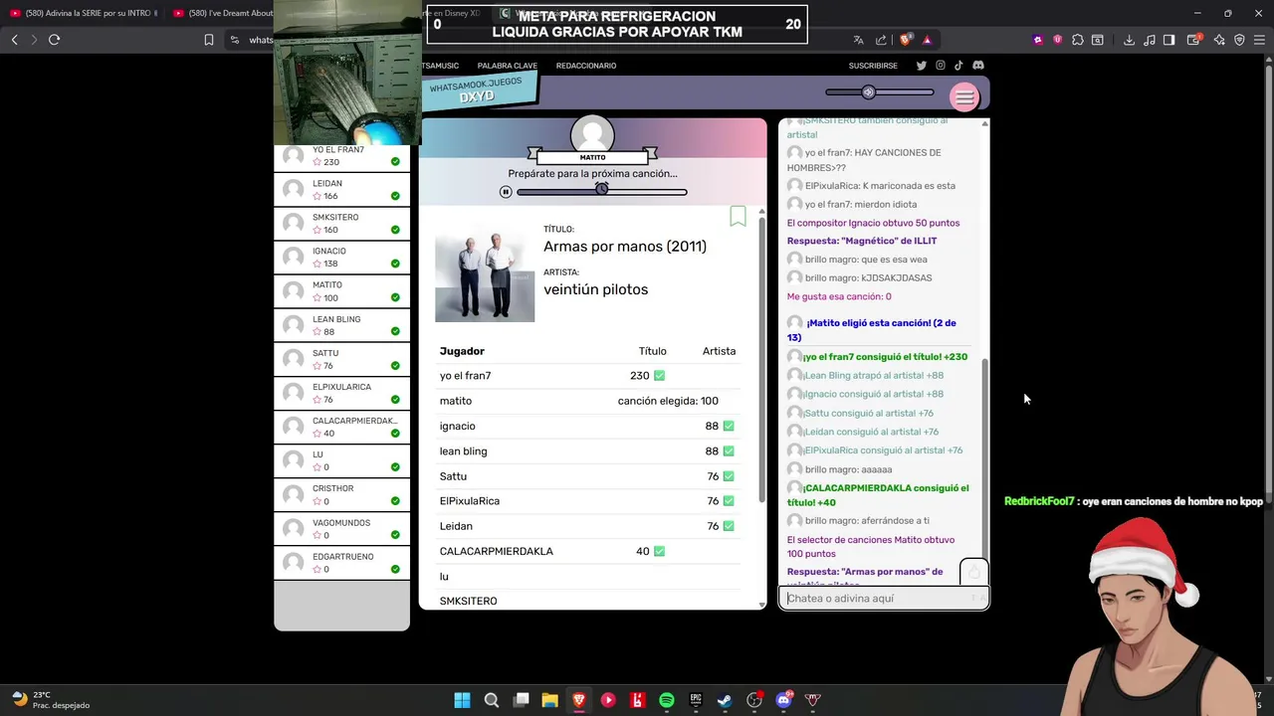This screenshot has width=1274, height=716.
Task: Open Discord from the taskbar
Action: click(783, 700)
